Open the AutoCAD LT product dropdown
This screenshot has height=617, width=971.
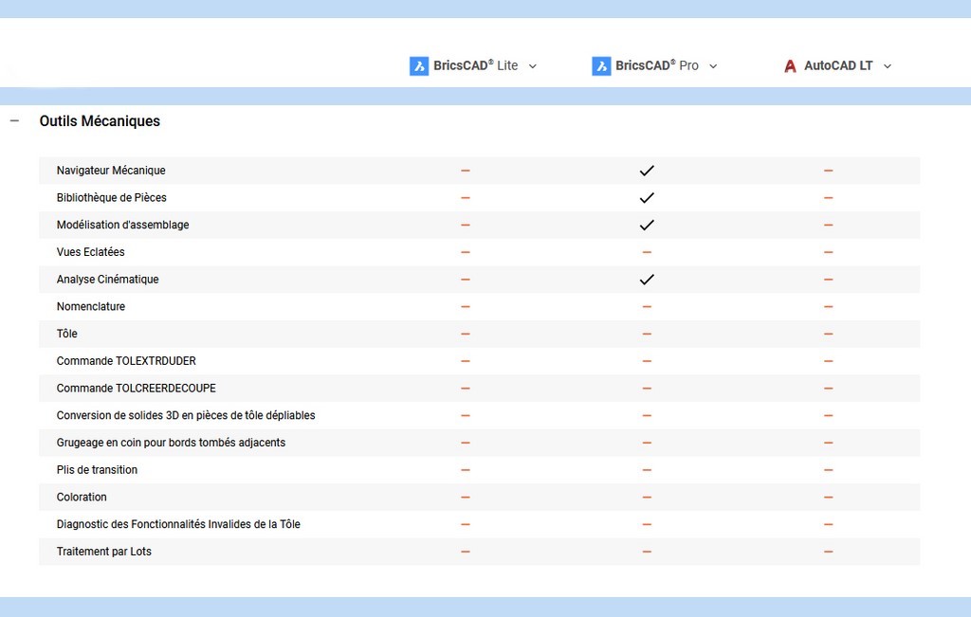[x=887, y=66]
